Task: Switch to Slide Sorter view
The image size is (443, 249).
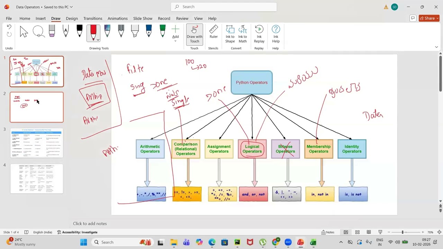Action: pos(357,232)
